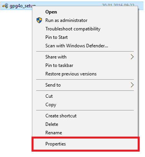Screen dimensions: 145x157
Task: Select Open in the context menu
Action: pos(51,12)
